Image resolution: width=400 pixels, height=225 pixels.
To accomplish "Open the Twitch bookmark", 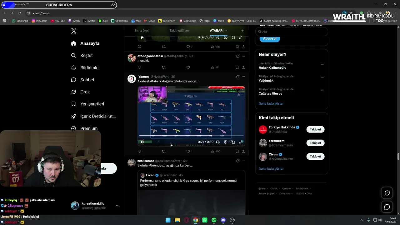I will tap(74, 21).
